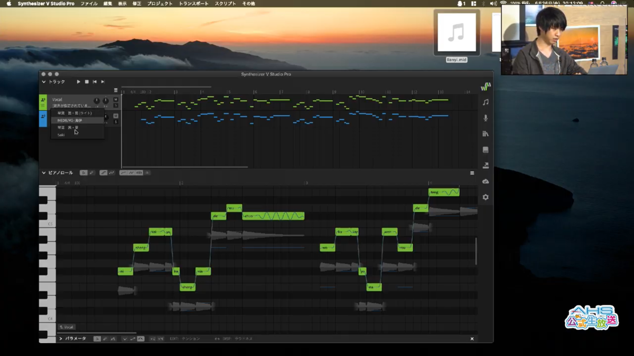
Task: Click the macOS volume icon
Action: point(493,4)
